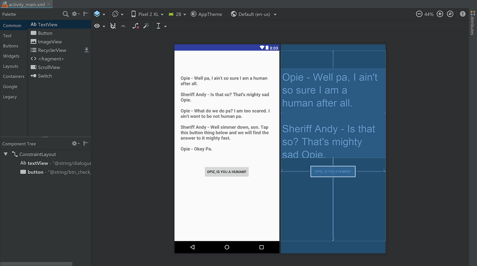477x266 pixels.
Task: Zoom in with the plus icon
Action: (x=440, y=14)
